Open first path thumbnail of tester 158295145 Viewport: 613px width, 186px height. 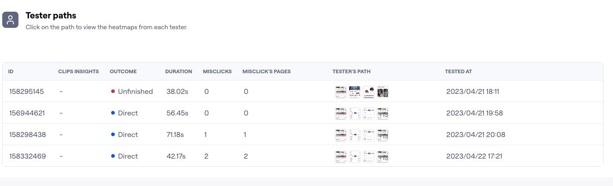pos(341,92)
